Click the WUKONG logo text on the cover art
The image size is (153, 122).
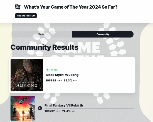[x=26, y=86]
